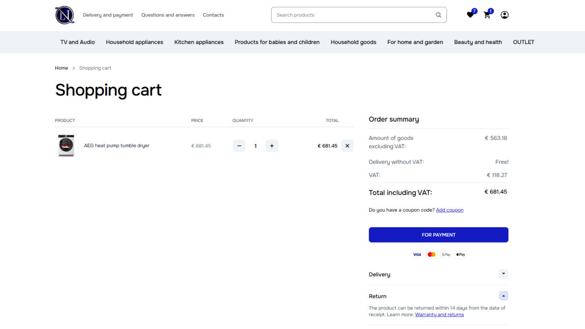Open the shopping cart icon in header
Viewport: 585px width, 329px height.
(x=487, y=15)
